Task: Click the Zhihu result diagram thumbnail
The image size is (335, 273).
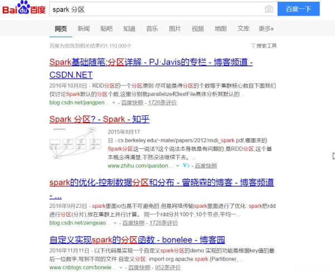Action: [75, 143]
